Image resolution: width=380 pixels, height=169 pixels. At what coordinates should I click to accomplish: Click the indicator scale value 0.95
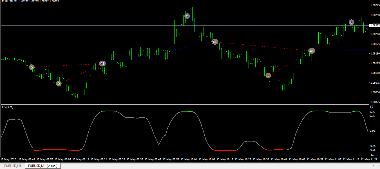click(x=372, y=112)
